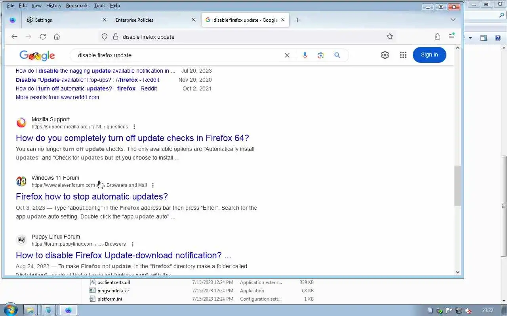The image size is (507, 316).
Task: Bookmark this page with the star
Action: pyautogui.click(x=390, y=37)
